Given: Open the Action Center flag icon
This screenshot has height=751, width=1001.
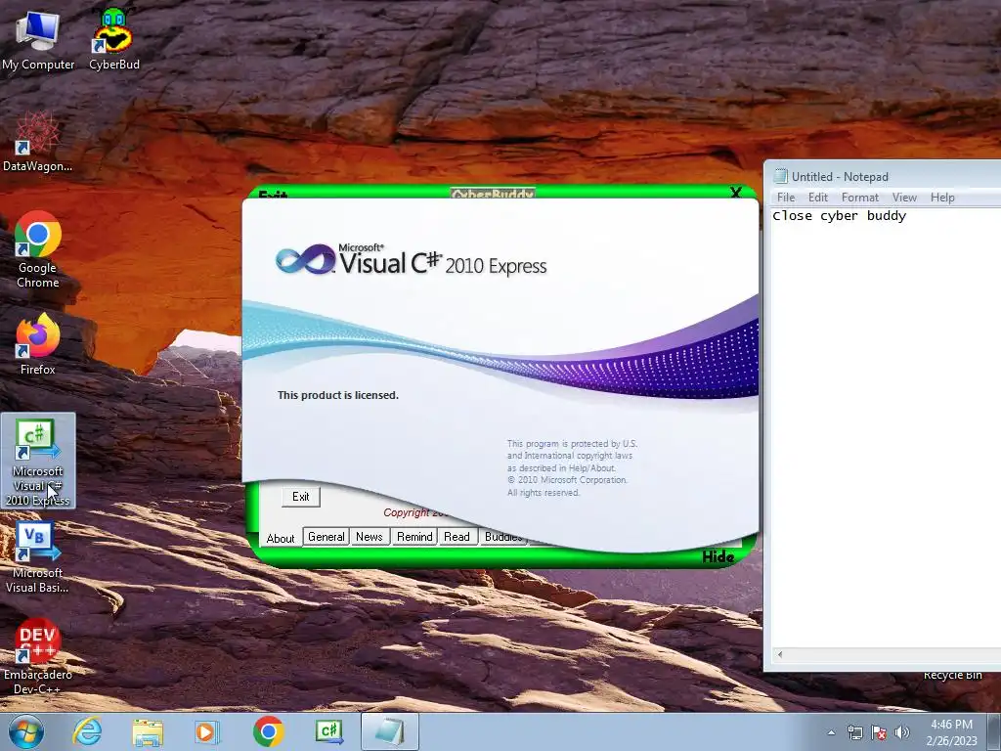Looking at the screenshot, I should (x=879, y=732).
